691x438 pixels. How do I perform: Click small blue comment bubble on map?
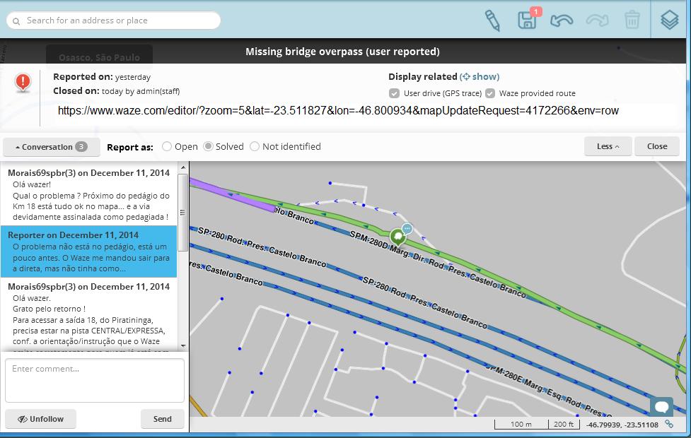point(407,228)
